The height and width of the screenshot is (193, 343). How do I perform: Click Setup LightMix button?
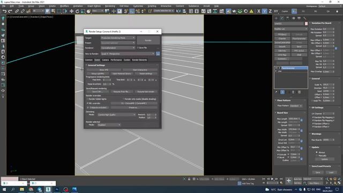[98, 73]
